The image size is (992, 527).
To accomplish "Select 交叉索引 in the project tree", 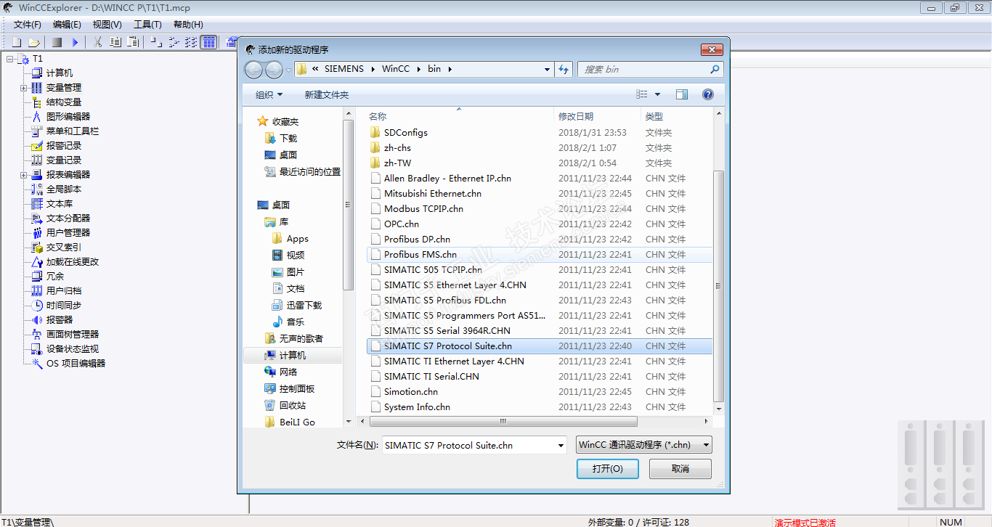I will pos(64,247).
